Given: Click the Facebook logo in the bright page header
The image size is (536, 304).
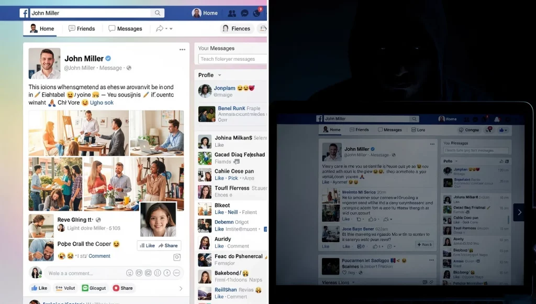Looking at the screenshot, I should [x=24, y=13].
